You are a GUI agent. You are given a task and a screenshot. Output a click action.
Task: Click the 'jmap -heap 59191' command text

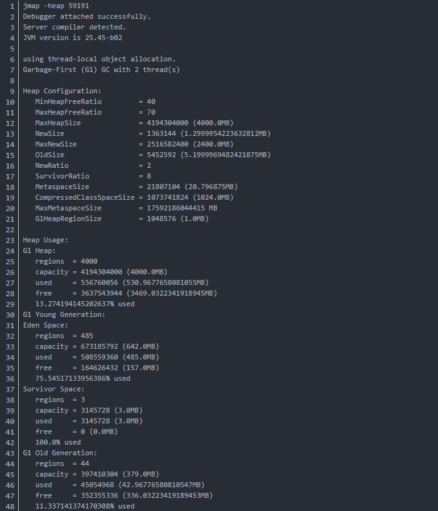(x=56, y=6)
